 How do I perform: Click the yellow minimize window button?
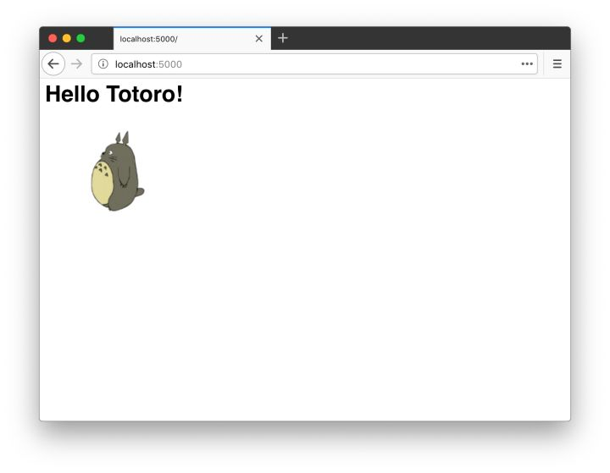(x=67, y=38)
